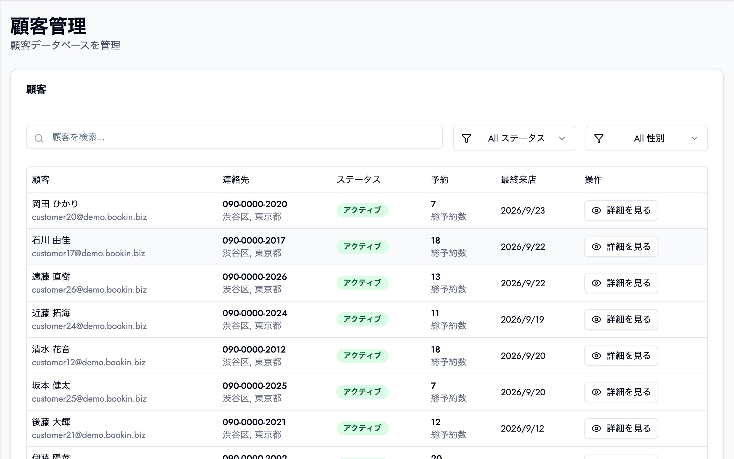734x459 pixels.
Task: Click the date 2026/9/12
Action: (522, 428)
